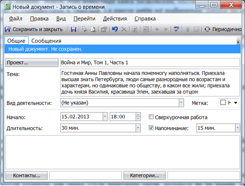245x186 pixels.
Task: Expand the Вид деятельности dropdown
Action: coord(181,103)
